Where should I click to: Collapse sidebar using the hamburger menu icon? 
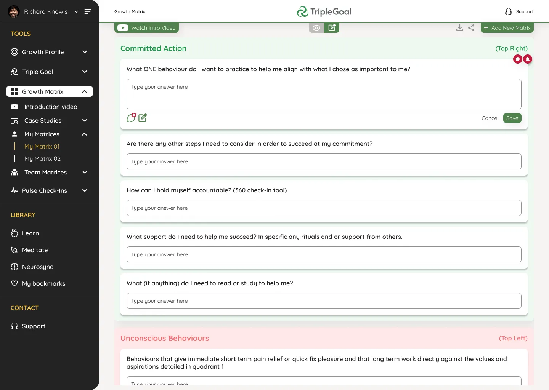click(x=88, y=11)
